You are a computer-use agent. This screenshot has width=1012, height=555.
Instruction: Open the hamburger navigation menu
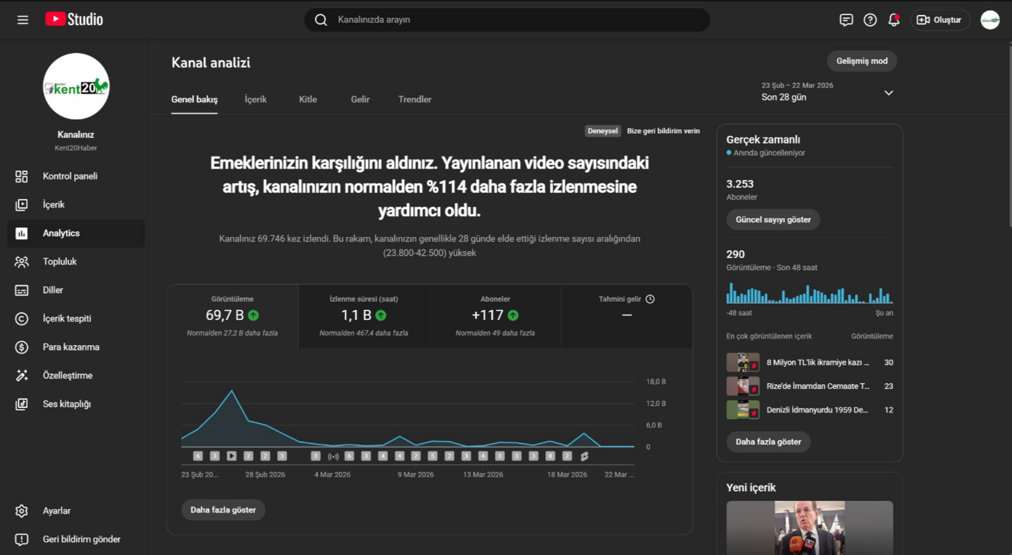pyautogui.click(x=23, y=20)
